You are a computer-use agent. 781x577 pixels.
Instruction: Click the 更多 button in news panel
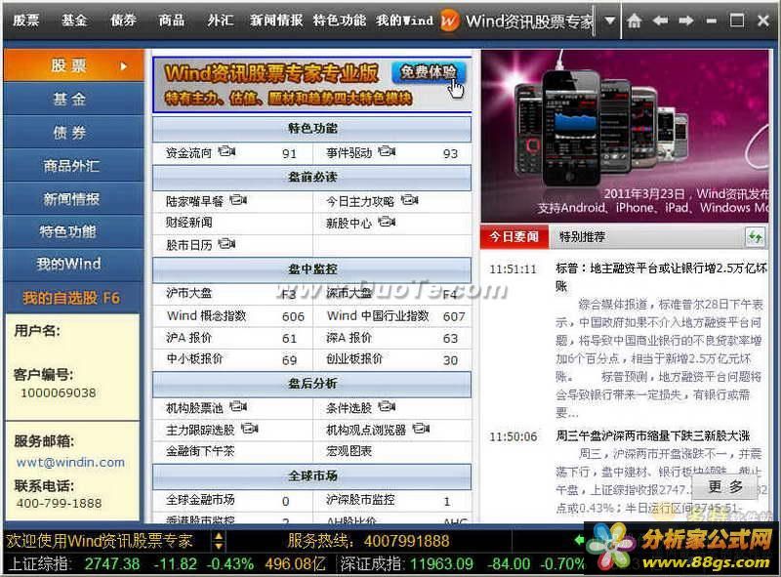pyautogui.click(x=725, y=486)
